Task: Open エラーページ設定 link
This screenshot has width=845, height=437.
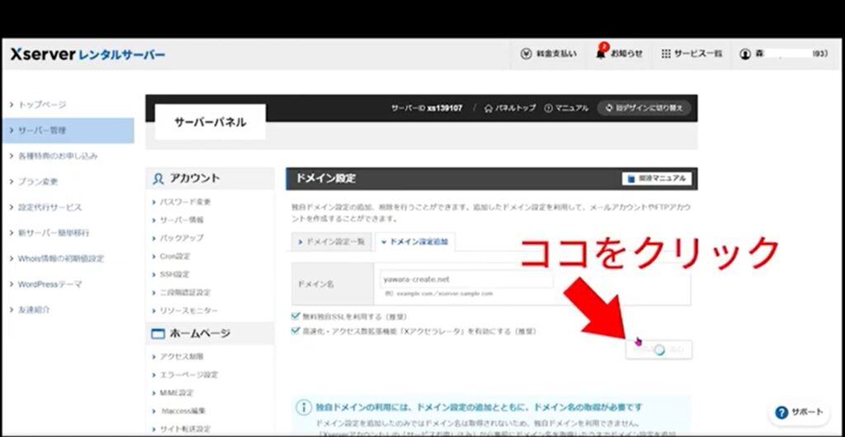Action: tap(189, 374)
